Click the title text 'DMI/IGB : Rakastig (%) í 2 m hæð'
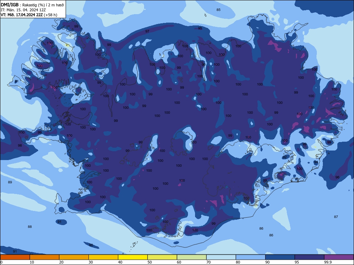Screen dimensions: 354x265 click(32, 5)
